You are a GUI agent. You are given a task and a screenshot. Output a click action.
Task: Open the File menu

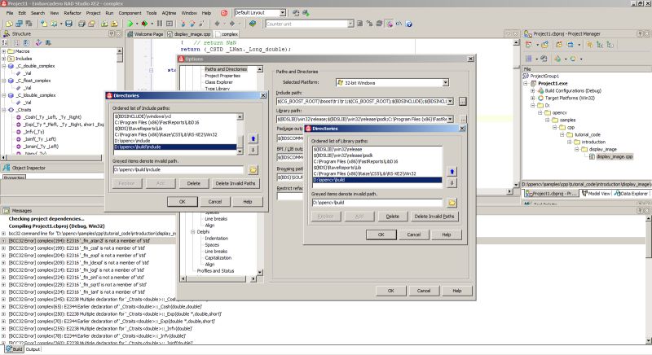click(10, 13)
